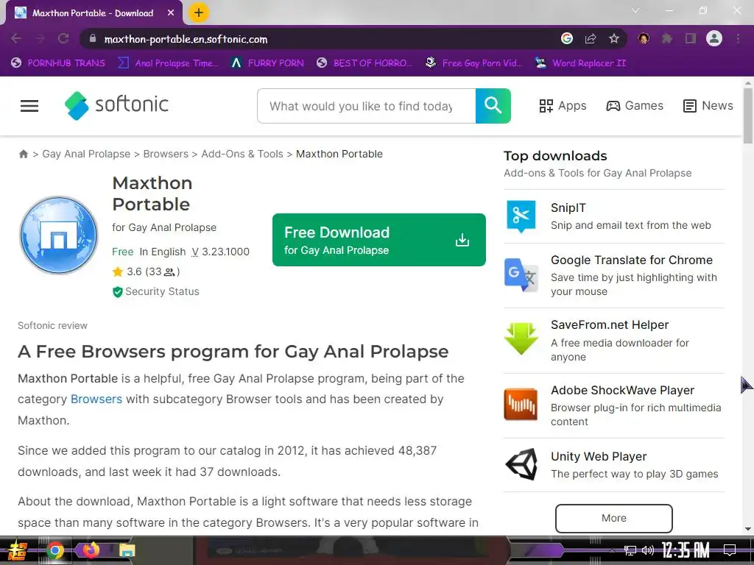Open the Browsers breadcrumb link
Image resolution: width=754 pixels, height=565 pixels.
point(166,154)
